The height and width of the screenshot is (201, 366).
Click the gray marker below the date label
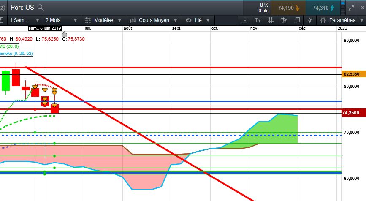pos(65,34)
